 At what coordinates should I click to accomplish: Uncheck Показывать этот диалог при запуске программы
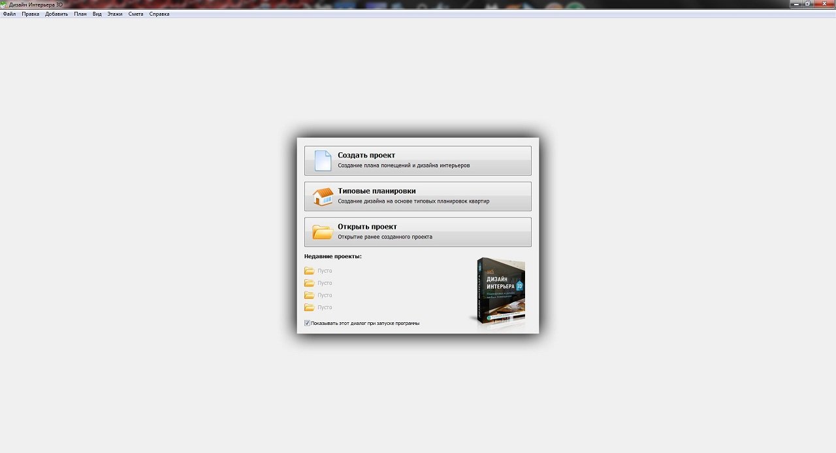pos(308,323)
